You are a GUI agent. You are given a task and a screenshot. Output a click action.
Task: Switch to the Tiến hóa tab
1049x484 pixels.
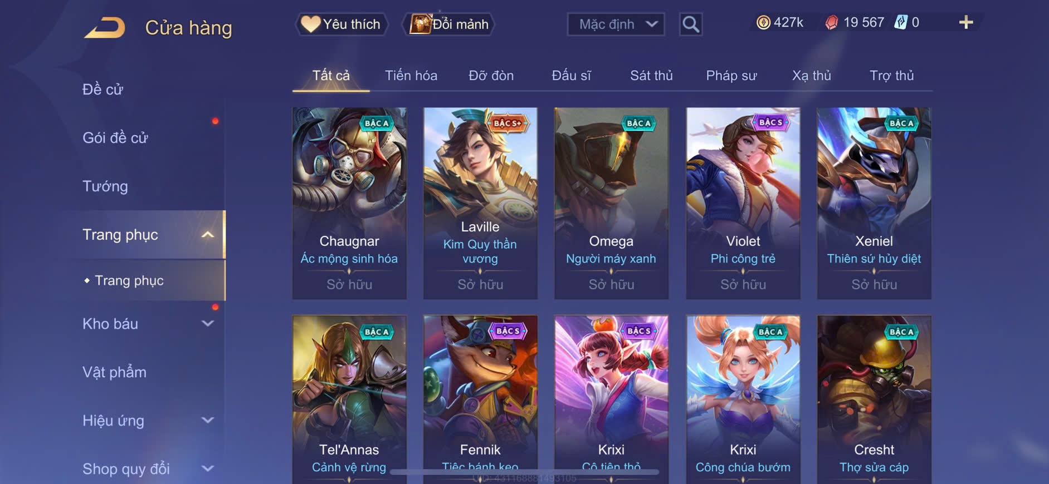pyautogui.click(x=411, y=75)
